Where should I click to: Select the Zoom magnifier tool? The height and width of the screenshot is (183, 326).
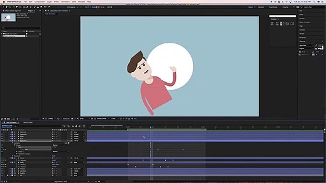coord(10,7)
